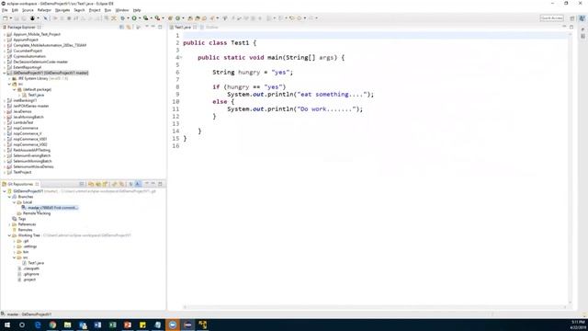Toggle Link with Editor in Package Explorer
This screenshot has height=331, width=588.
pos(129,27)
